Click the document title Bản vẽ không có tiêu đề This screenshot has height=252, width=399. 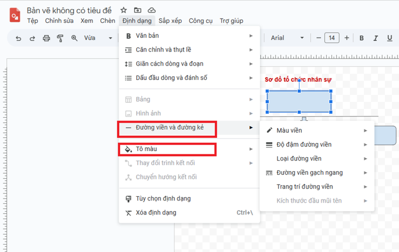(69, 10)
